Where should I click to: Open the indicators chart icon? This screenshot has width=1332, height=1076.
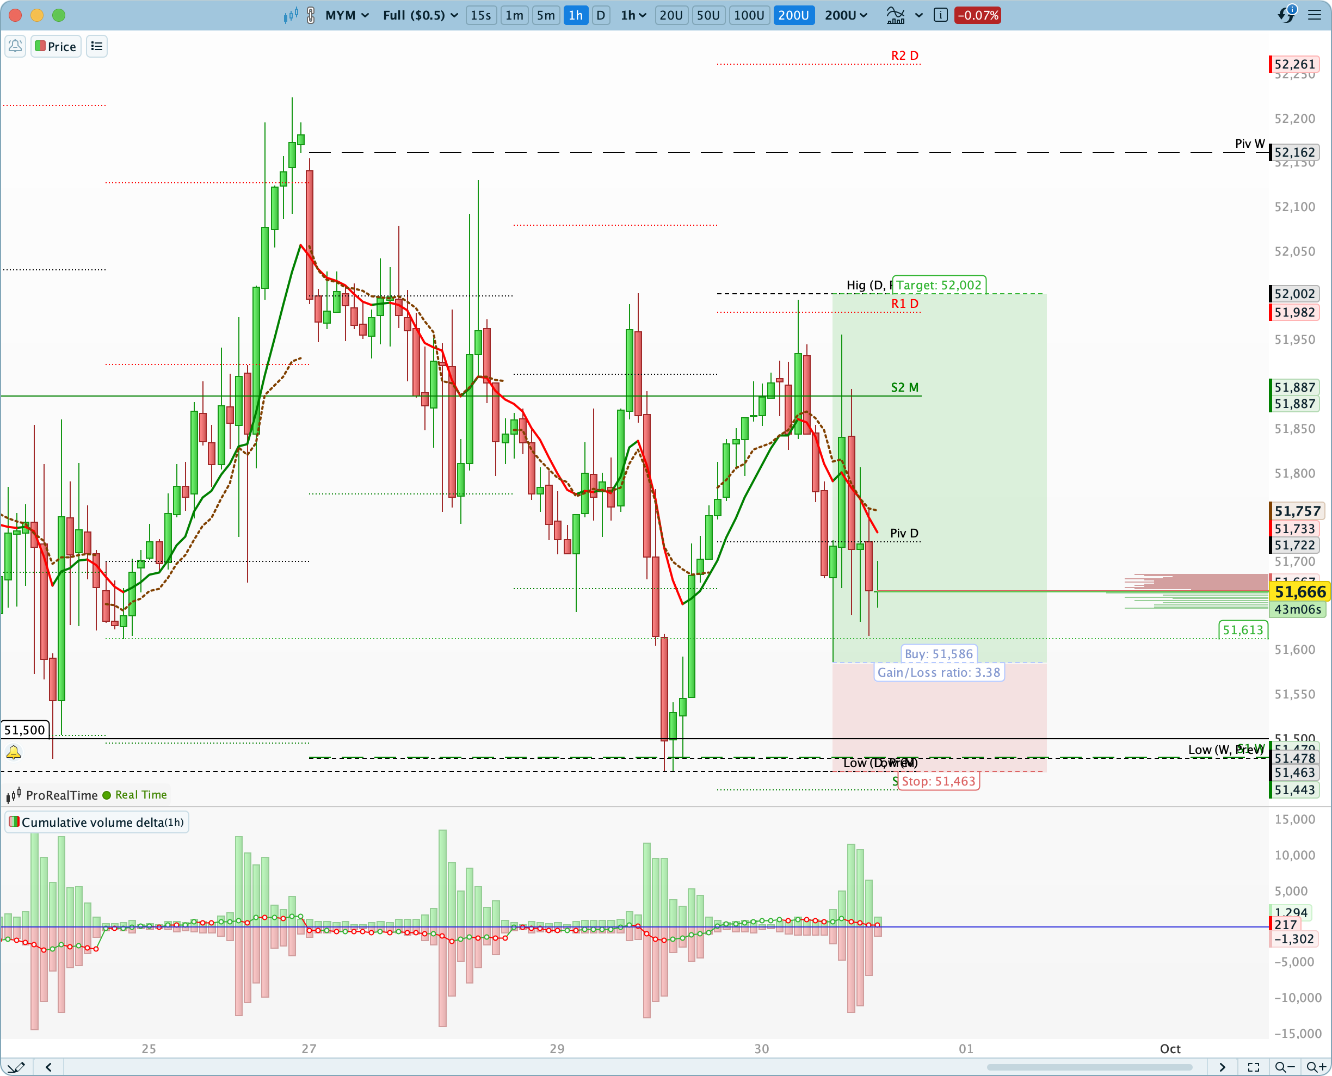(895, 15)
